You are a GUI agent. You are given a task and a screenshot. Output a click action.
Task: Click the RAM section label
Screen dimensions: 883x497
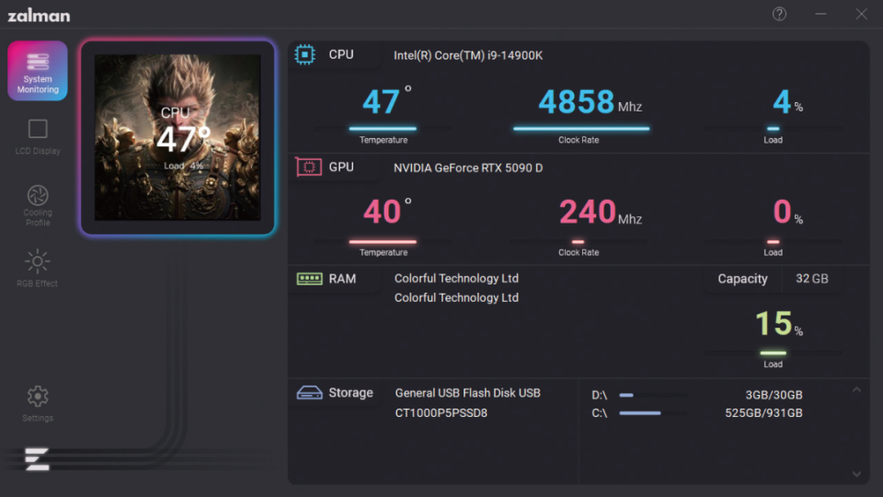pos(342,279)
